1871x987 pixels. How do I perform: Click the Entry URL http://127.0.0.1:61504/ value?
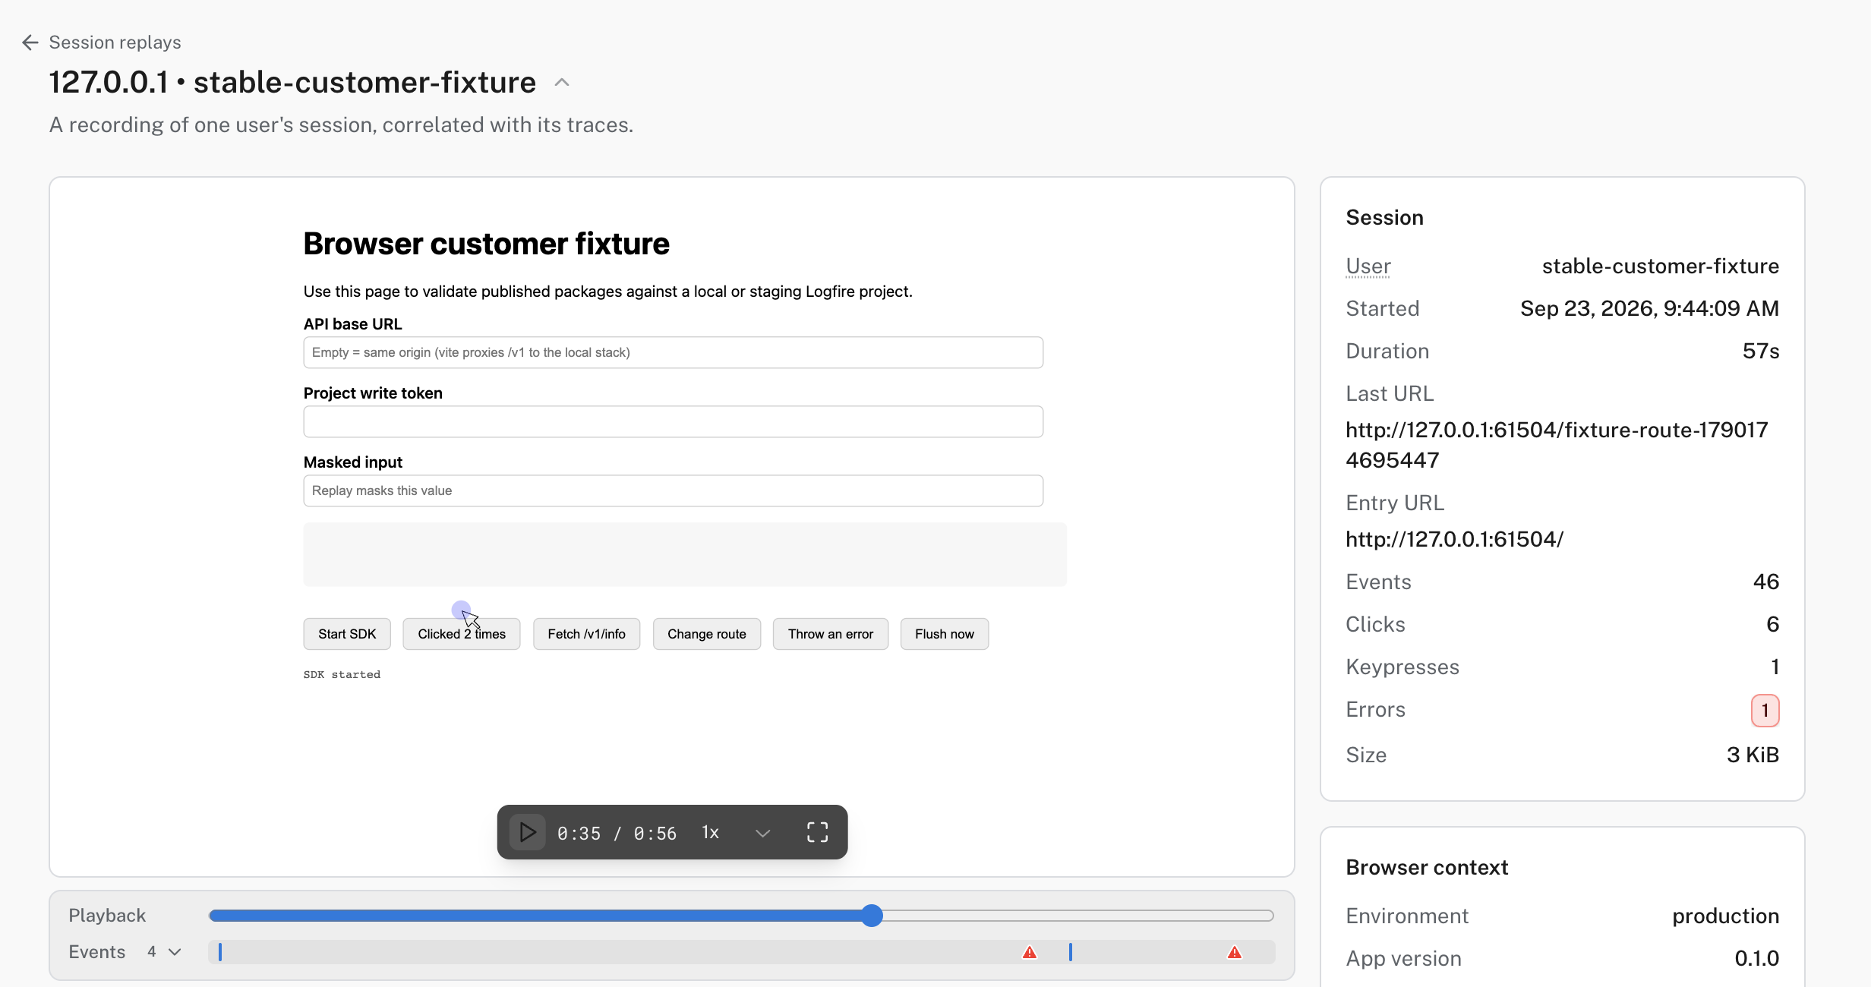point(1455,539)
